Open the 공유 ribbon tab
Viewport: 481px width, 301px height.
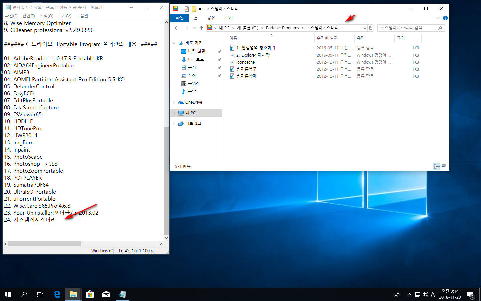point(211,18)
